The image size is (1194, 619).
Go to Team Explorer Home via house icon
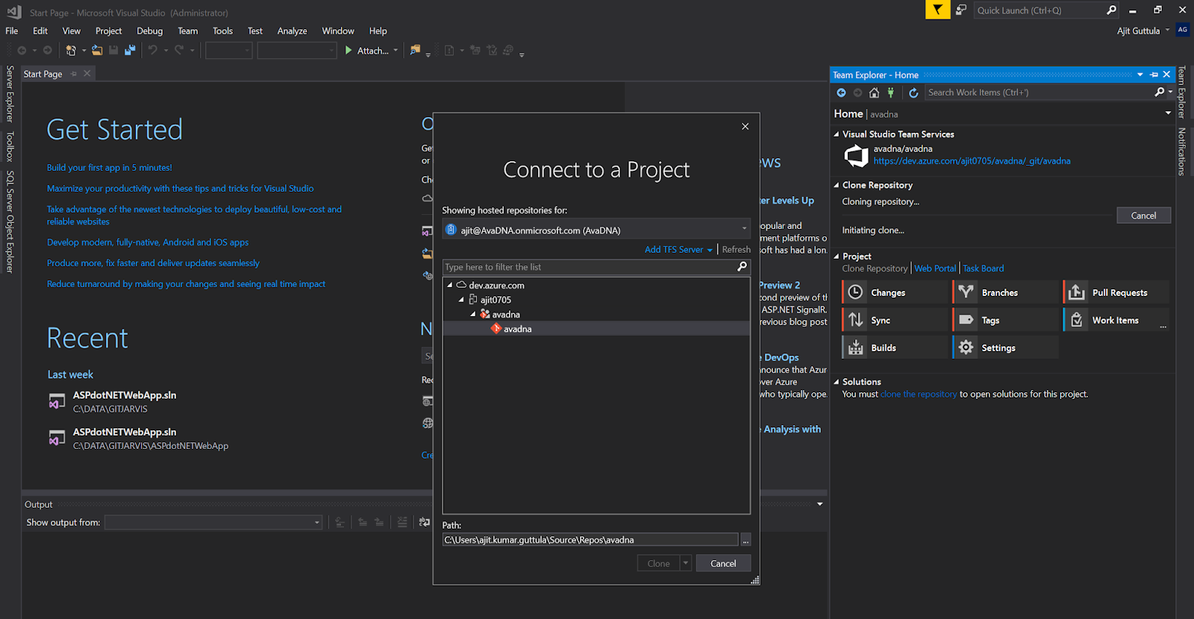[x=874, y=92]
